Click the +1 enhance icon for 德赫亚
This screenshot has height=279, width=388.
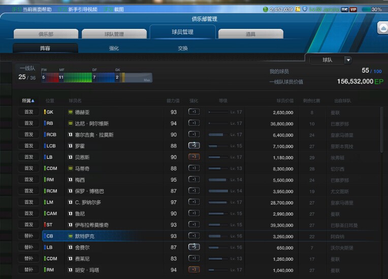point(194,112)
